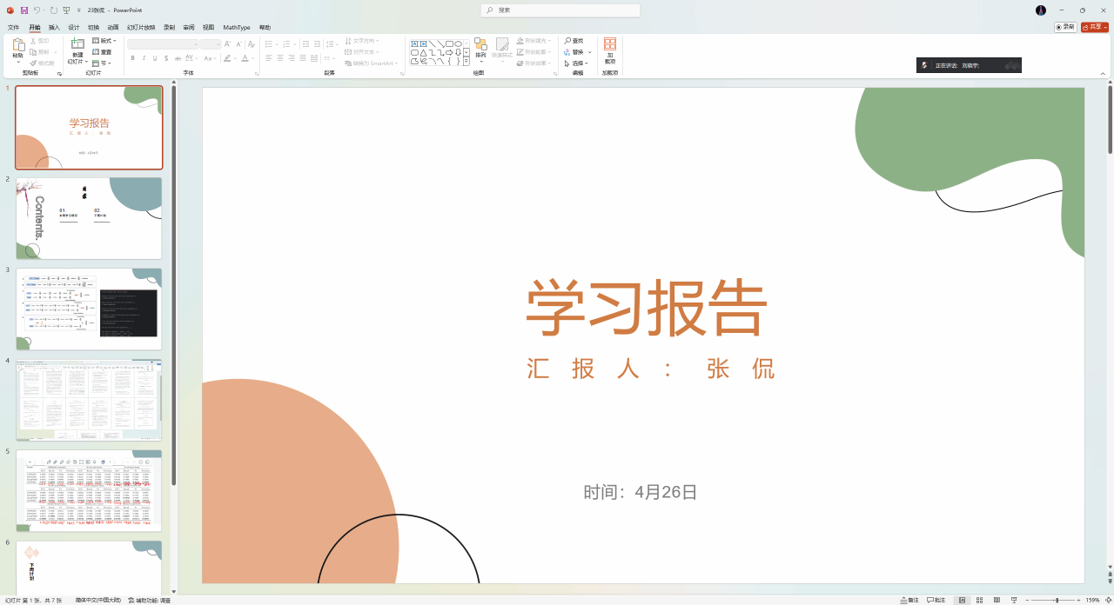The height and width of the screenshot is (605, 1114).
Task: Click the language indicator 简体中文(中国大陆)
Action: 98,600
